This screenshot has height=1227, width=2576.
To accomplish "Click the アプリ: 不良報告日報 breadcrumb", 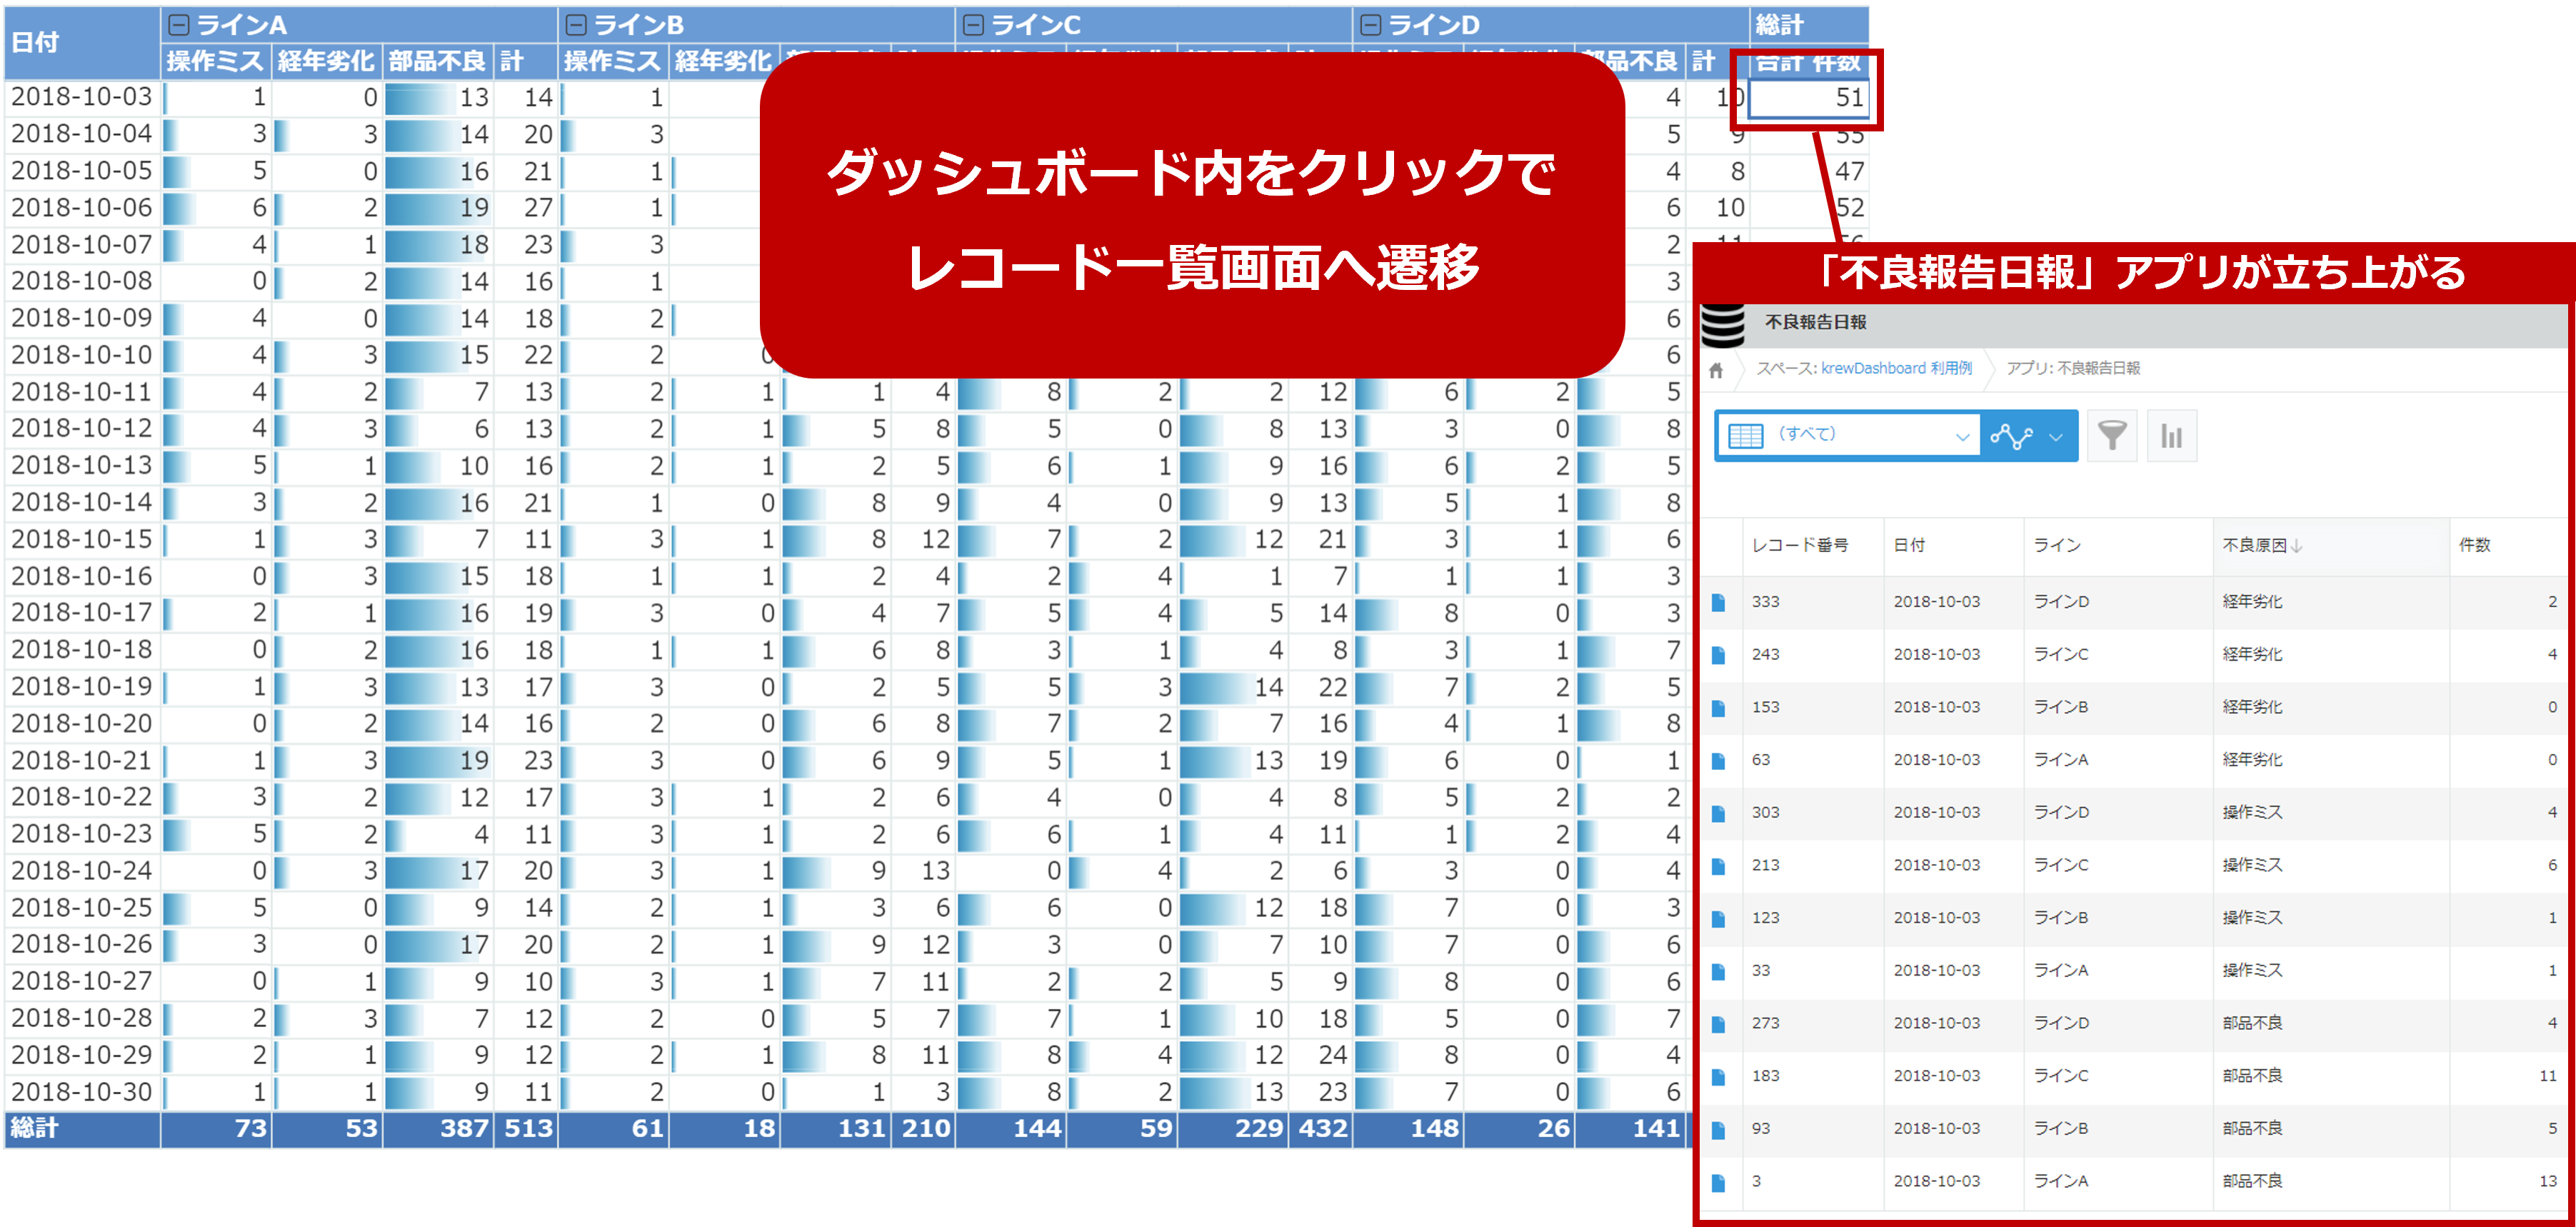I will click(x=2073, y=368).
